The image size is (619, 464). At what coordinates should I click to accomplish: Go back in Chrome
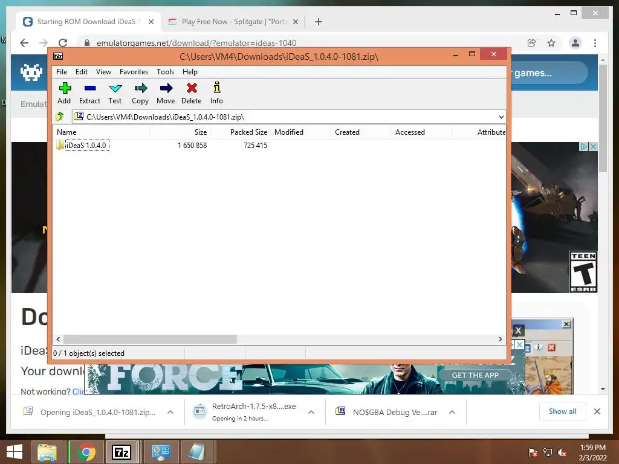[24, 43]
